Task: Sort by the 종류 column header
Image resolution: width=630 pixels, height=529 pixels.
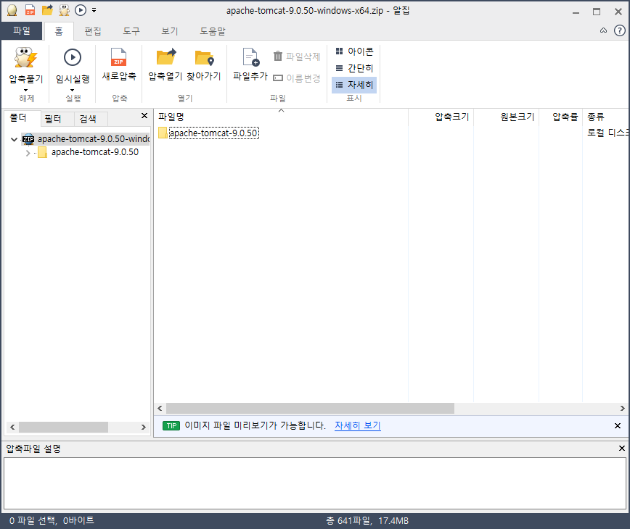Action: coord(606,117)
